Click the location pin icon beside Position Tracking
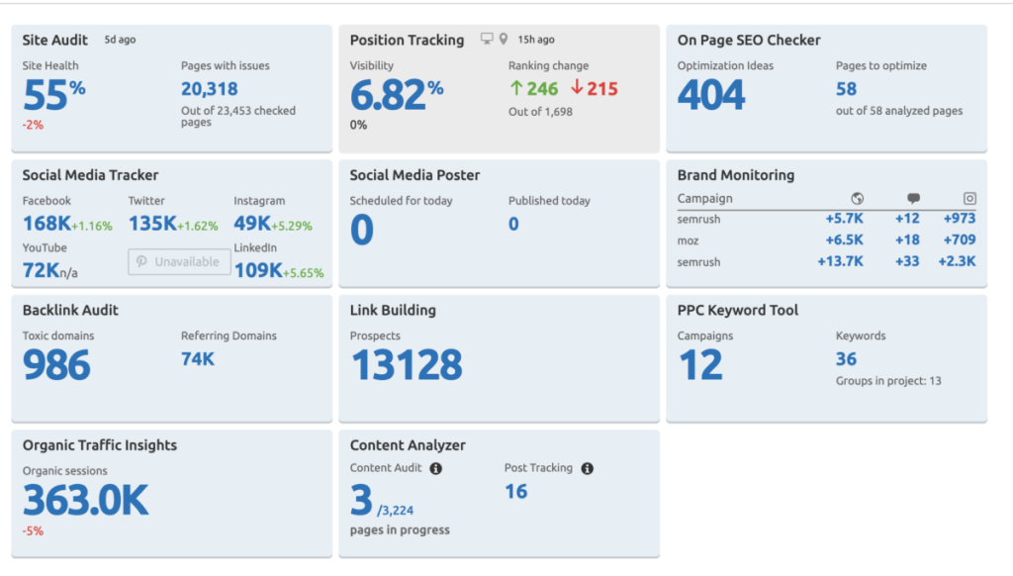Image resolution: width=1013 pixels, height=576 pixels. (x=503, y=40)
